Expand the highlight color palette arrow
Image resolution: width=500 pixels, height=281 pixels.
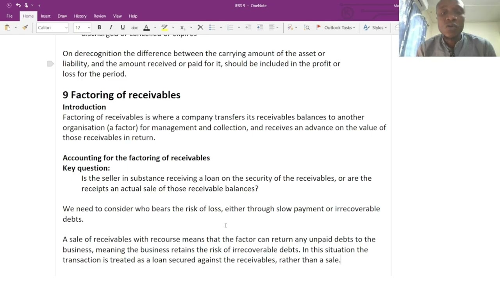click(173, 28)
